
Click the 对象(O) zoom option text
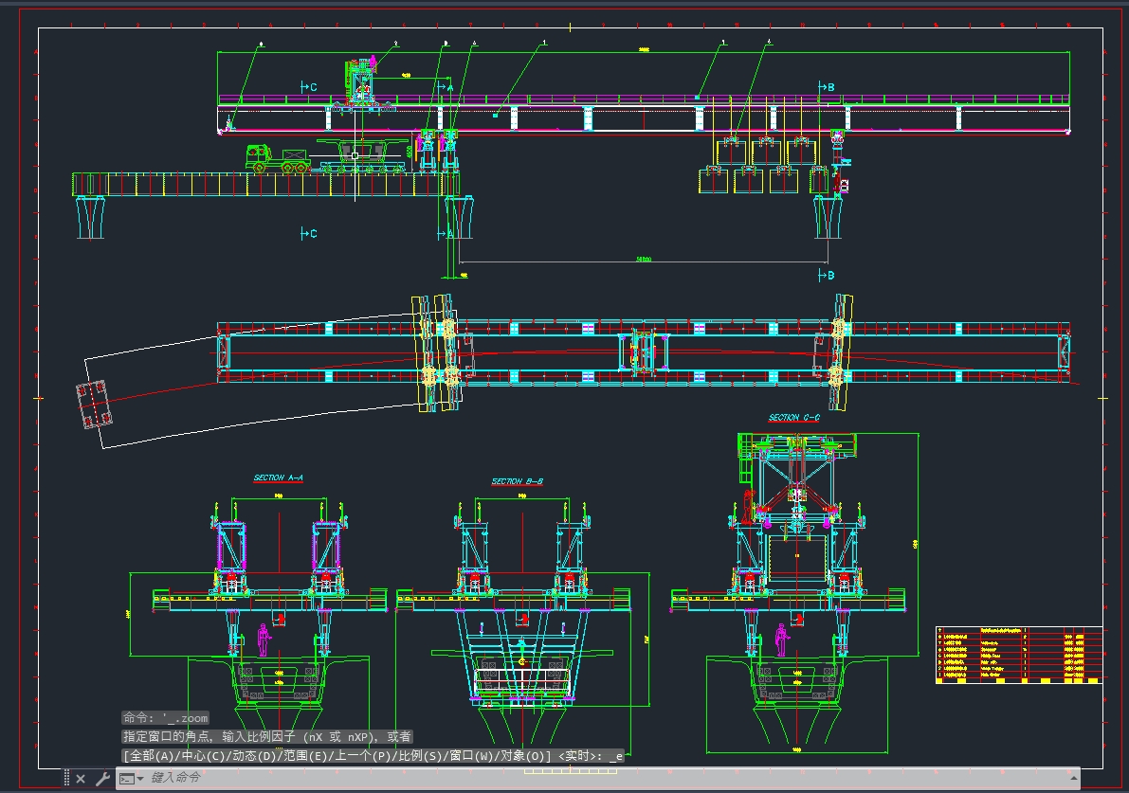point(521,756)
